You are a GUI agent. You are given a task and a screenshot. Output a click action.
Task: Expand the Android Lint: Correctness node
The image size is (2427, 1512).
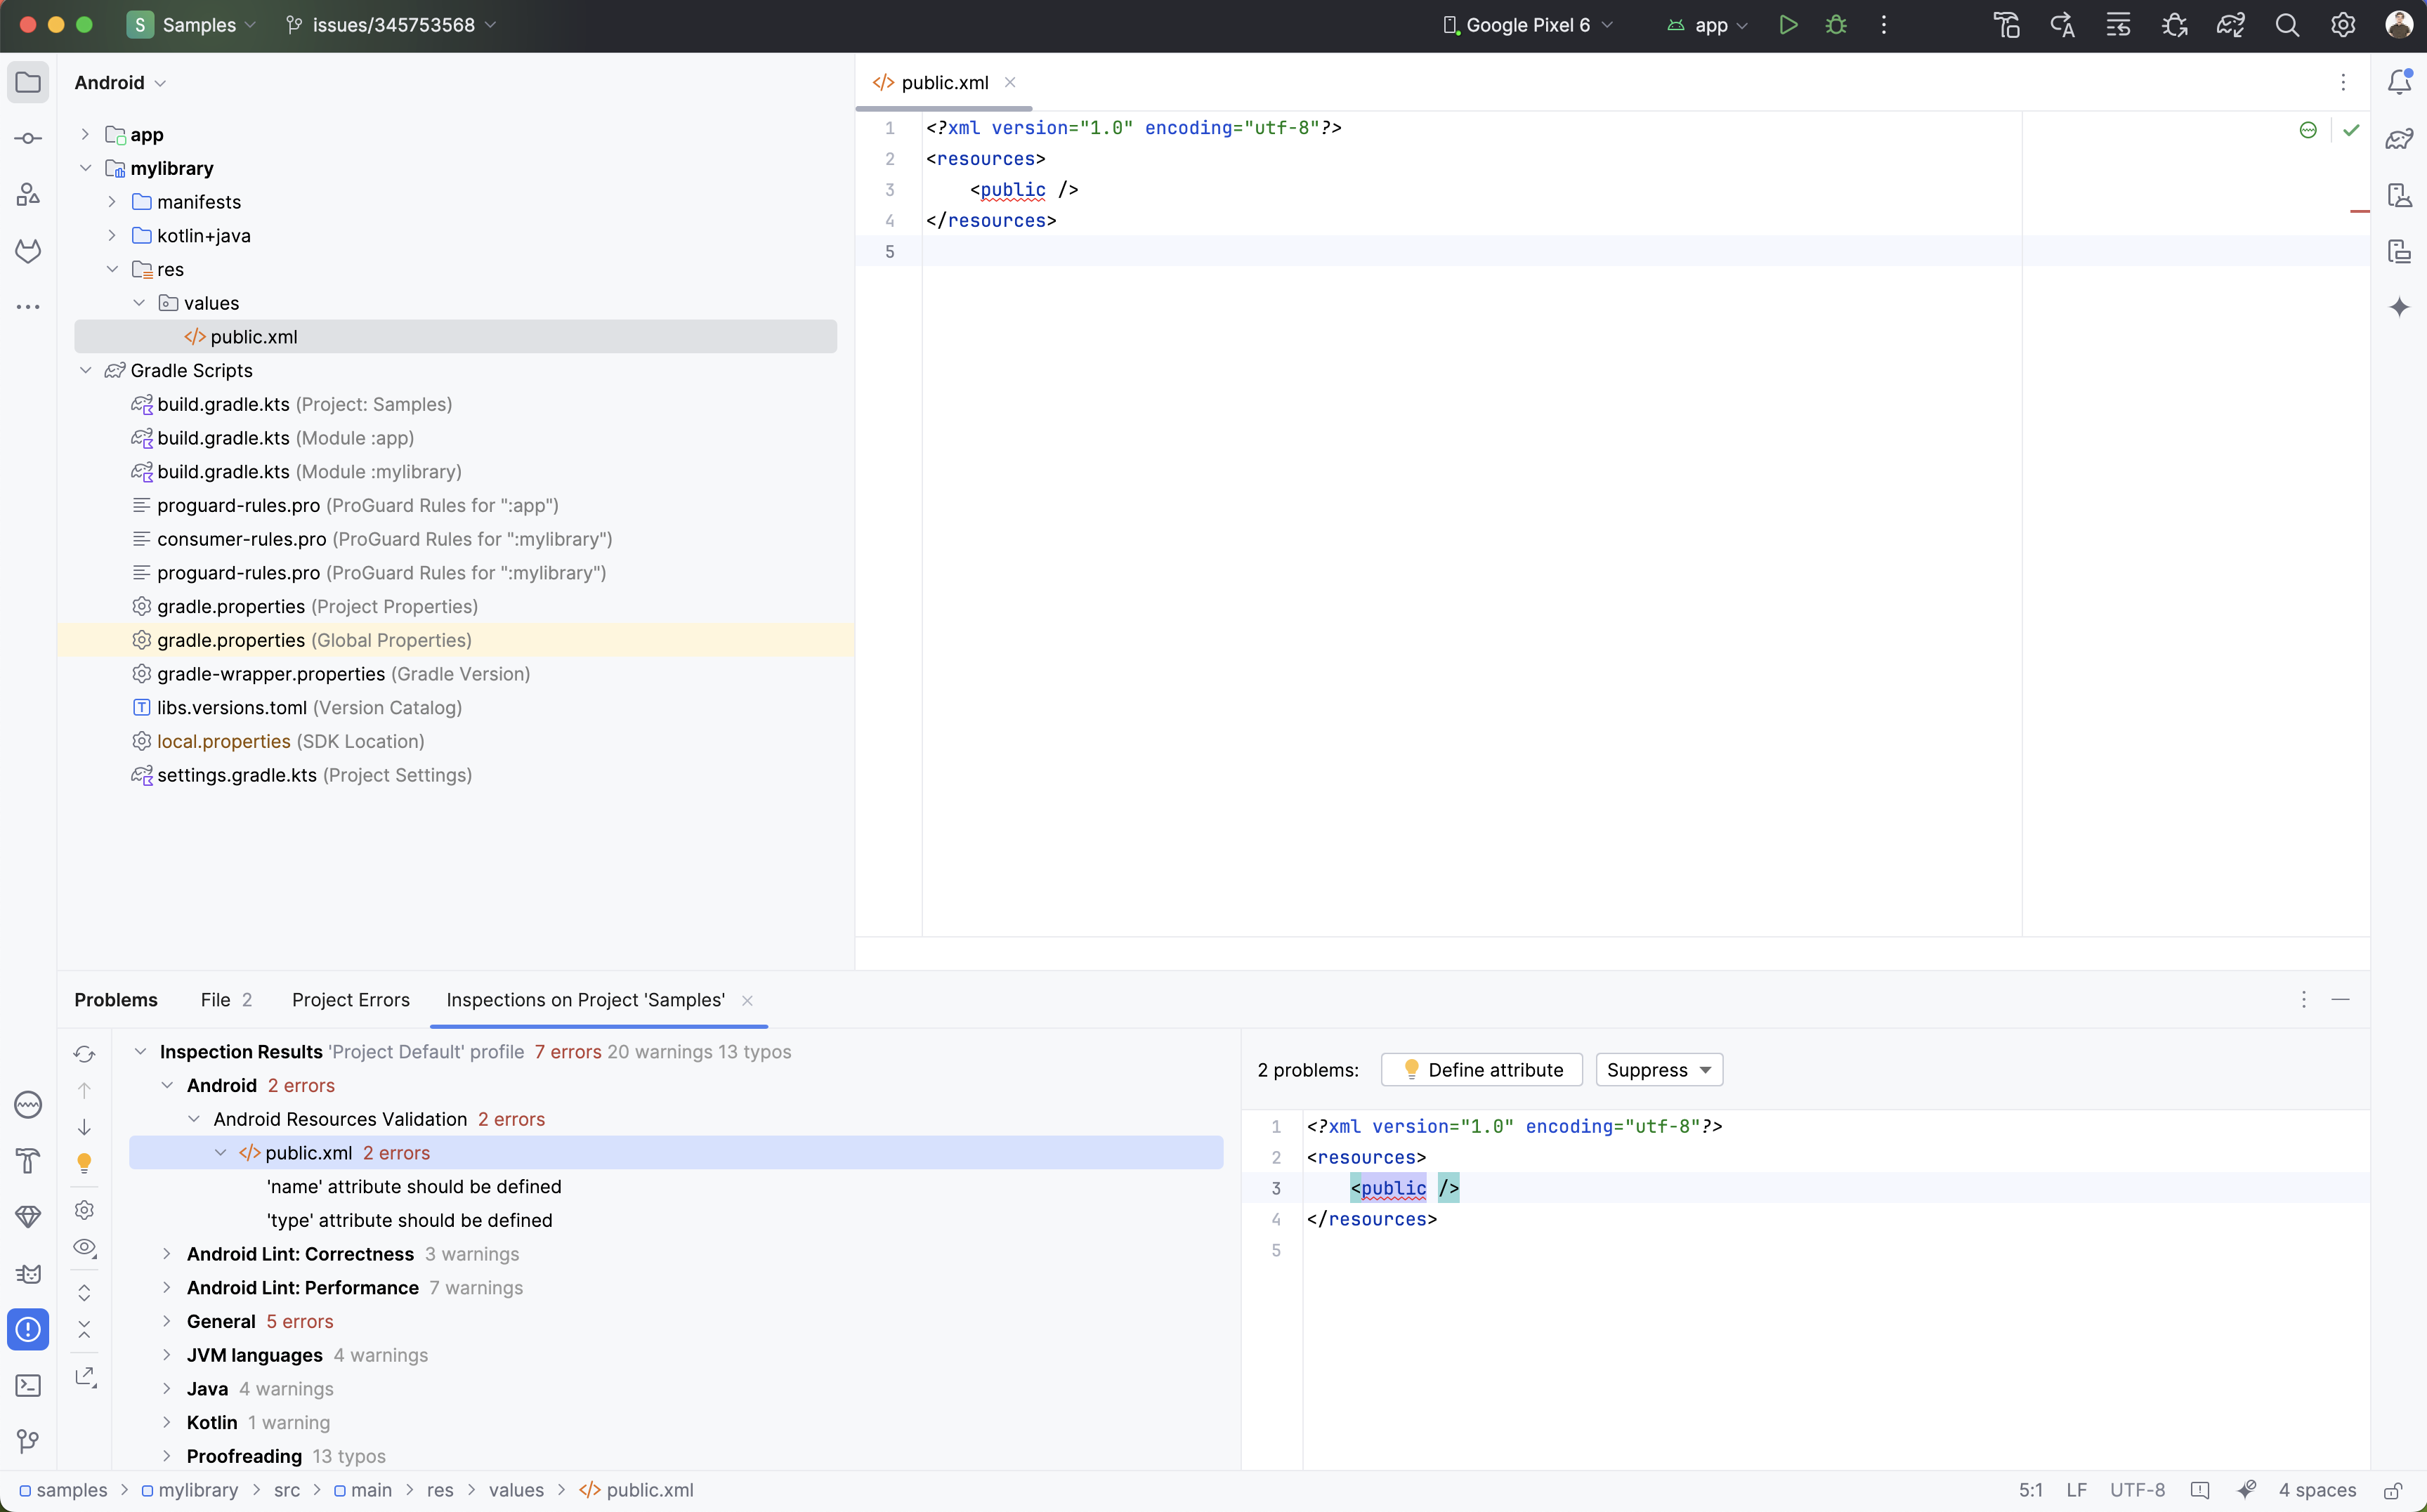click(x=167, y=1254)
